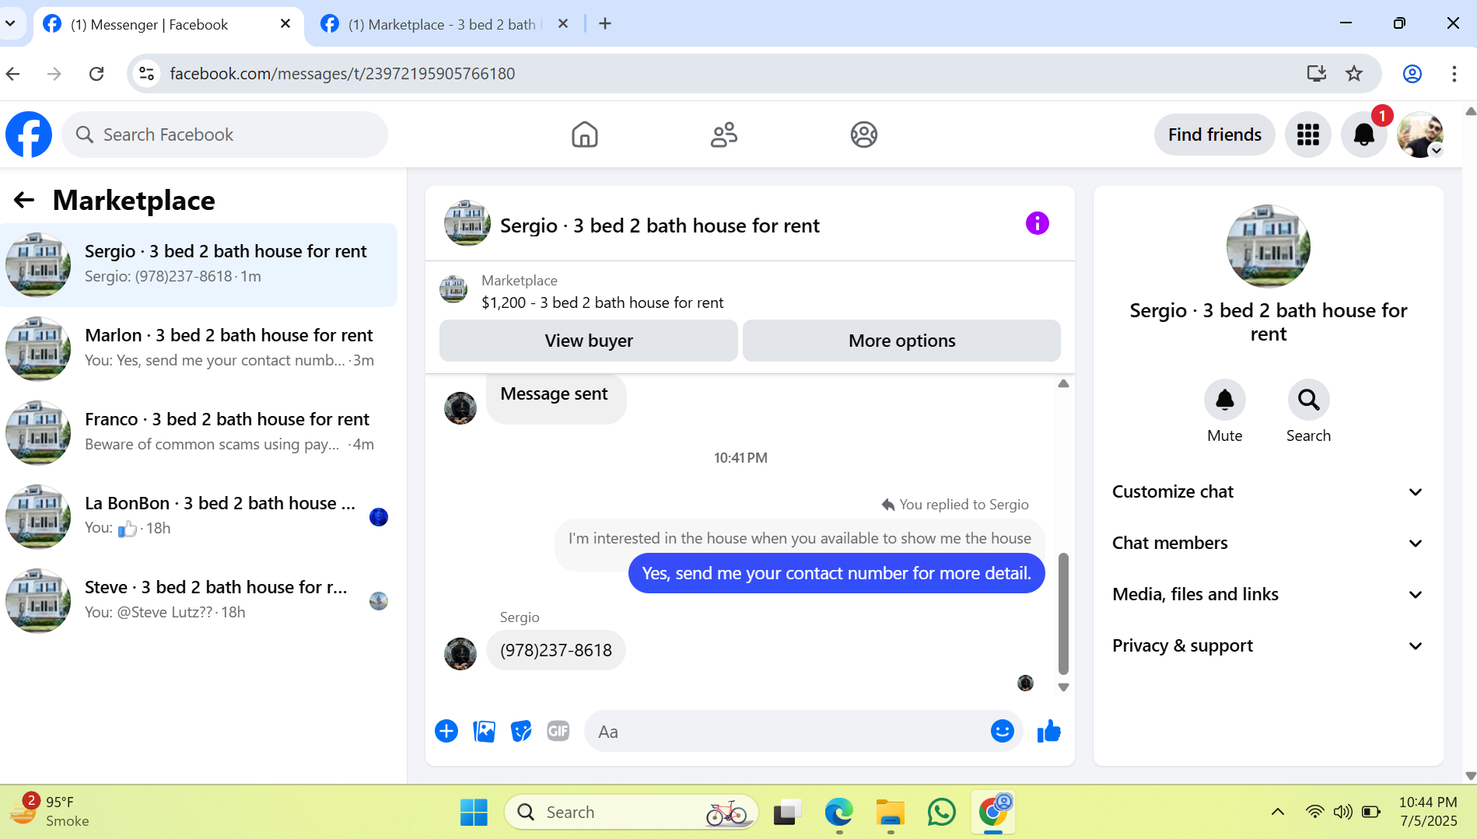This screenshot has width=1477, height=839.
Task: Expand Chat members section
Action: (x=1268, y=543)
